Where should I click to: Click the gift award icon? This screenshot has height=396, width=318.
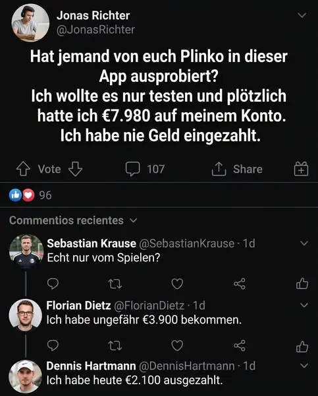tap(301, 169)
